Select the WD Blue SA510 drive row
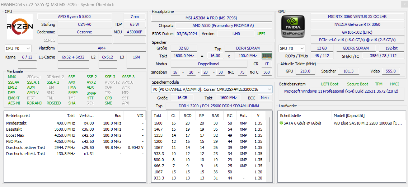The width and height of the screenshot is (408, 187). [341, 123]
